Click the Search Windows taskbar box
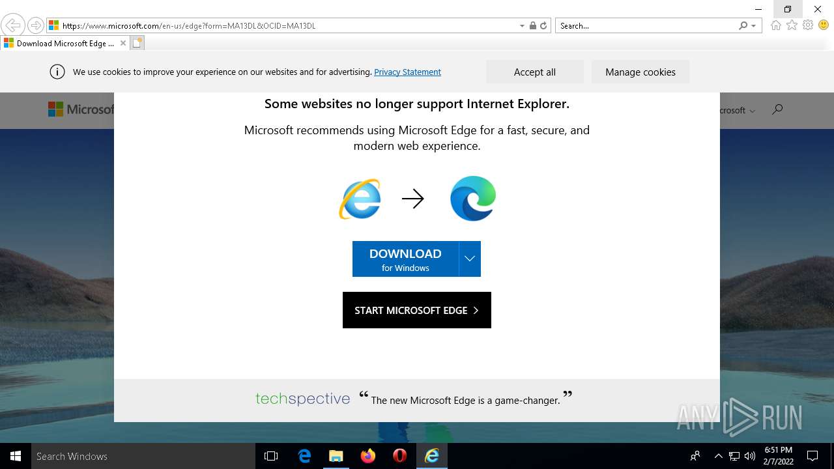This screenshot has height=469, width=834. 143,456
